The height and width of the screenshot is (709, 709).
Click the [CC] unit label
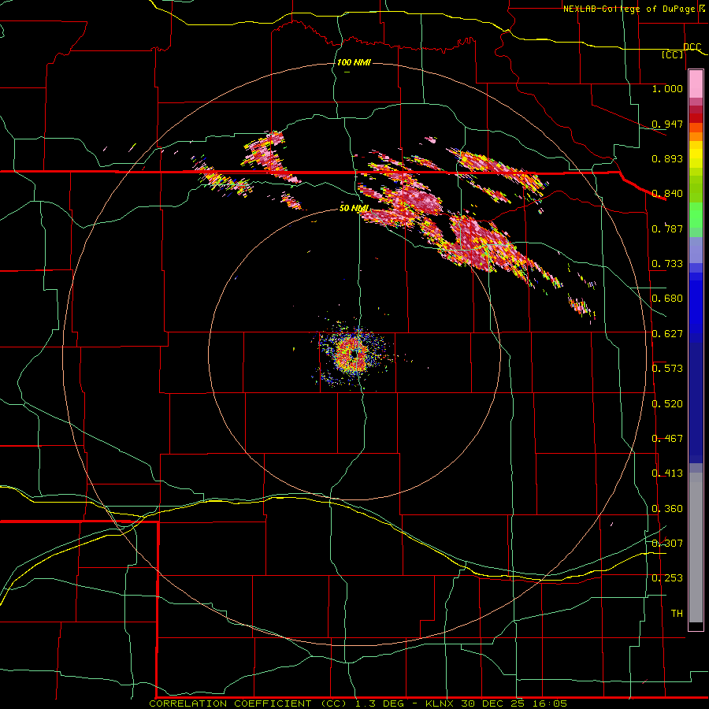[673, 54]
